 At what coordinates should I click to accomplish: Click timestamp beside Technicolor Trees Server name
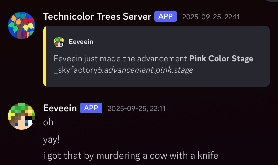pos(211,17)
